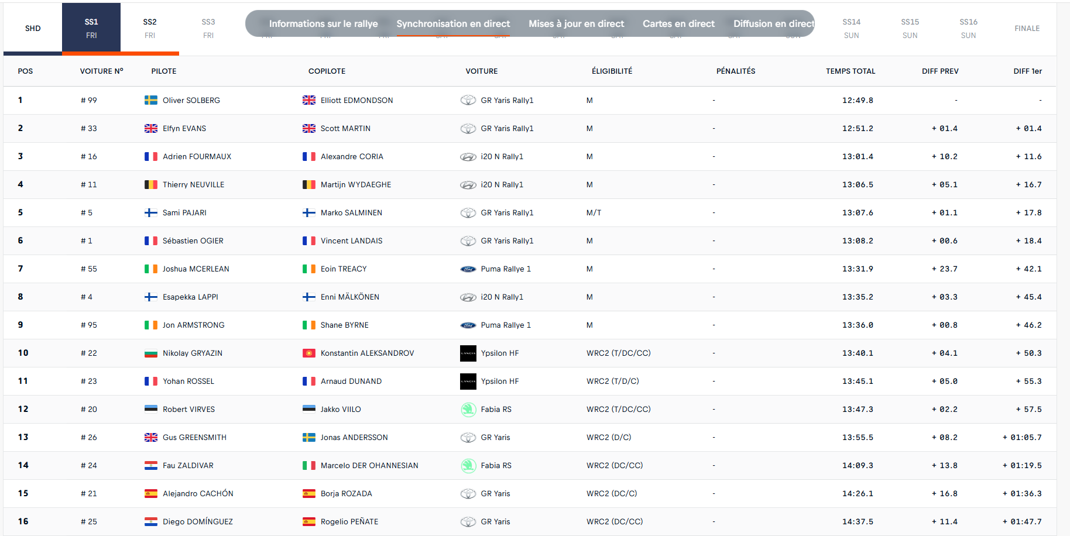Click Irish flag beside Joshua MCERLEAN

[x=151, y=269]
